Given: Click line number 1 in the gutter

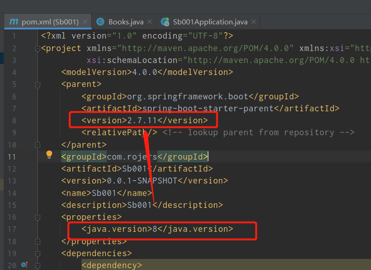Looking at the screenshot, I should tap(14, 36).
